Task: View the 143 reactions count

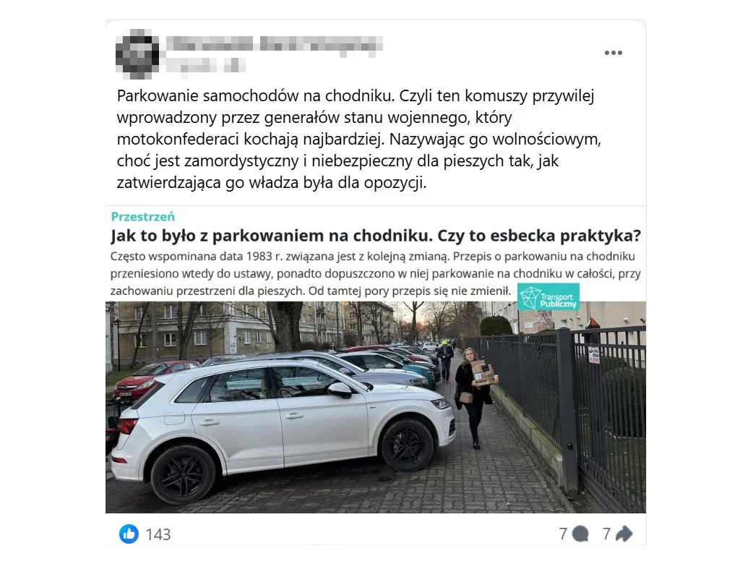Action: (x=158, y=534)
